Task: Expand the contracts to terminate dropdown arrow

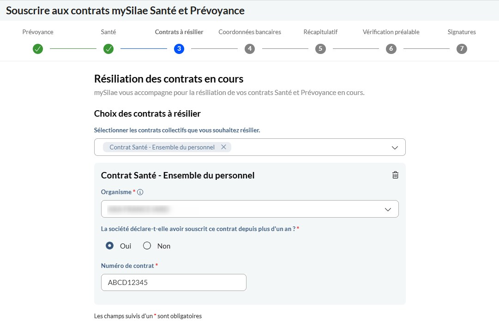Action: coord(395,148)
